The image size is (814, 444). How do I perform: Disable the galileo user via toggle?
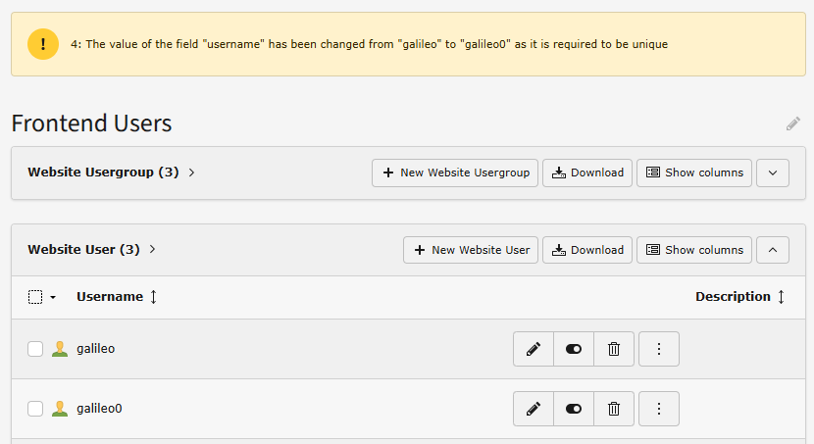coord(574,349)
